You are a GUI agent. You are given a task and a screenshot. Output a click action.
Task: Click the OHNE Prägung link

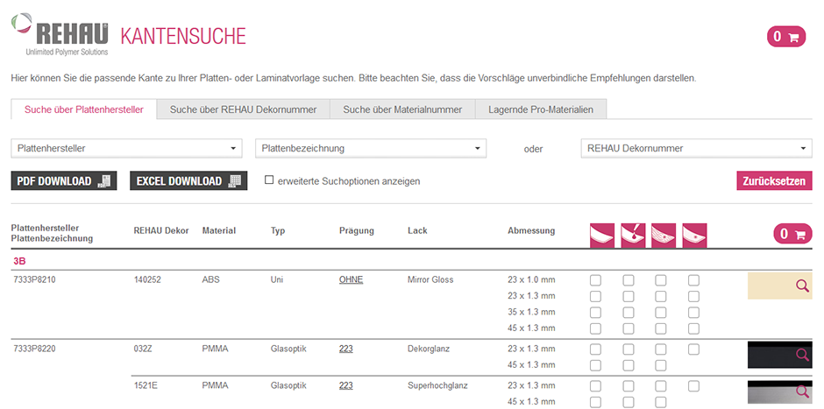tap(351, 280)
